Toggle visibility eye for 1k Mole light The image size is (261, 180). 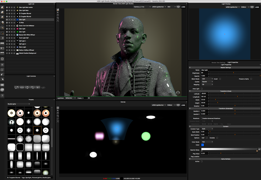pos(7,23)
